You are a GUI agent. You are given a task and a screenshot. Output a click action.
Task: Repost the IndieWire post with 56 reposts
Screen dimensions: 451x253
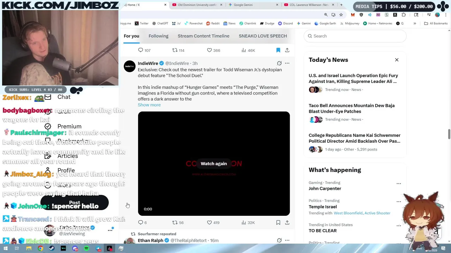[178, 222]
